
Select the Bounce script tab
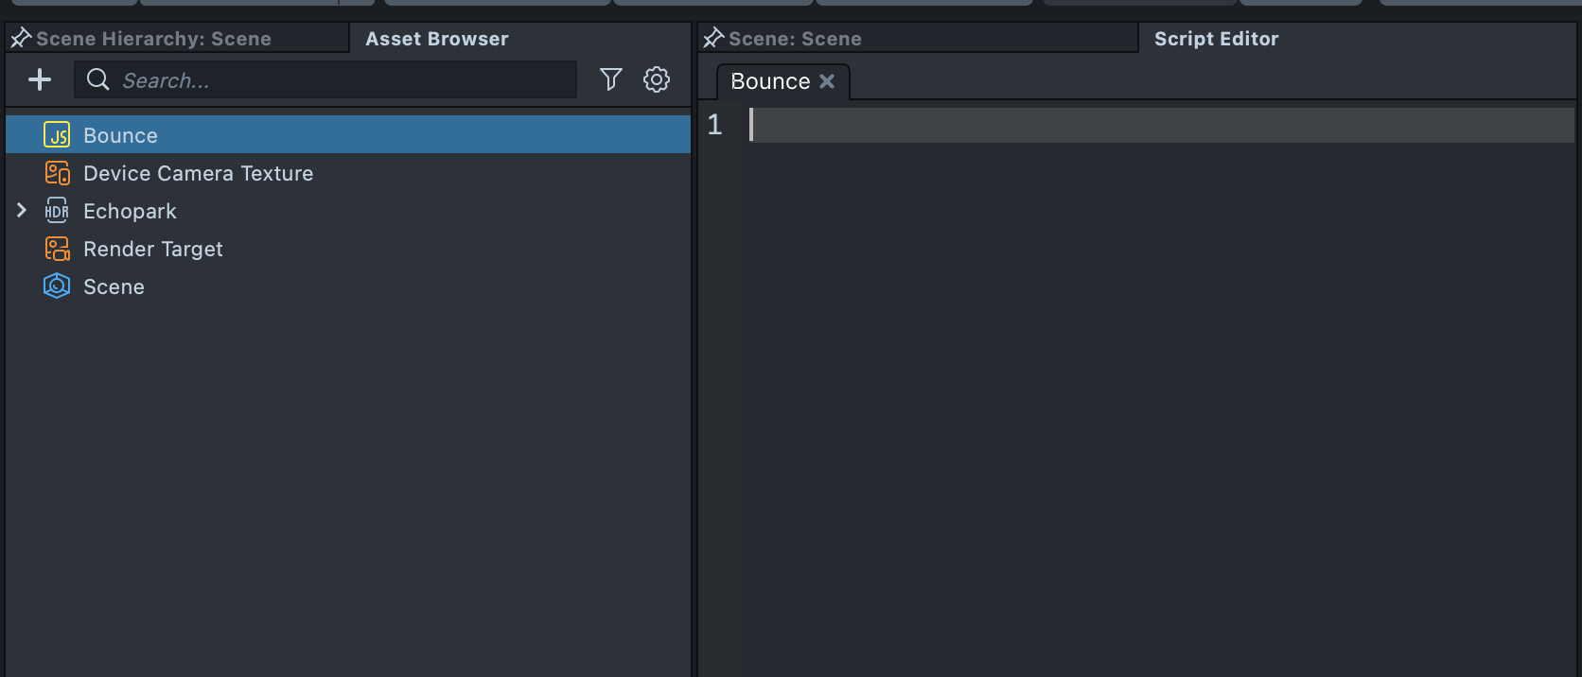point(770,81)
